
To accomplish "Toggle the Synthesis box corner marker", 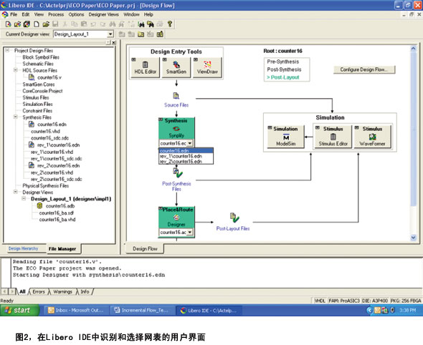I will pyautogui.click(x=161, y=120).
